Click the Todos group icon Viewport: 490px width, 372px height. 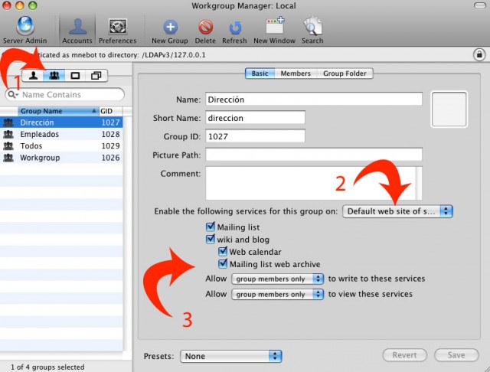[x=8, y=146]
